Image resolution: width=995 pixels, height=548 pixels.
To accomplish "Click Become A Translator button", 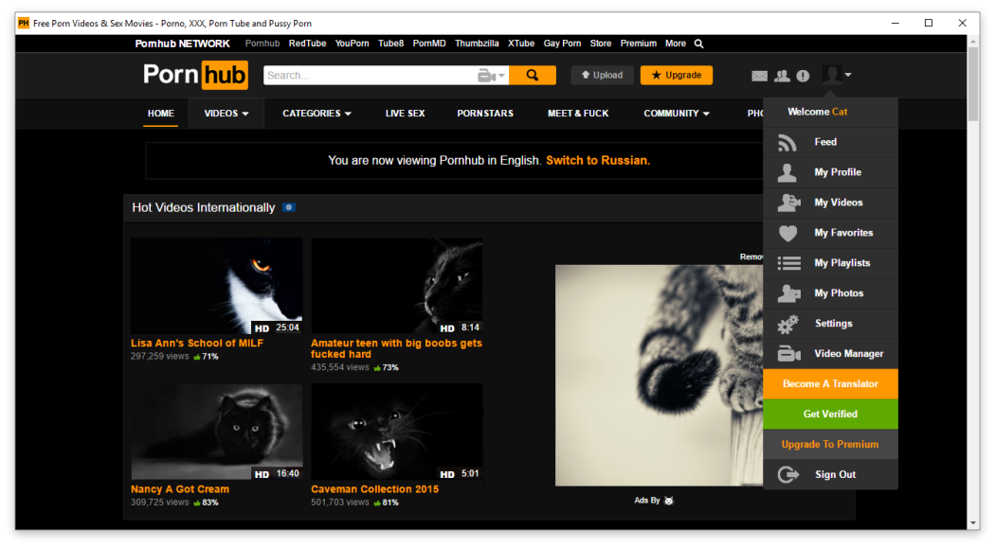I will point(831,384).
